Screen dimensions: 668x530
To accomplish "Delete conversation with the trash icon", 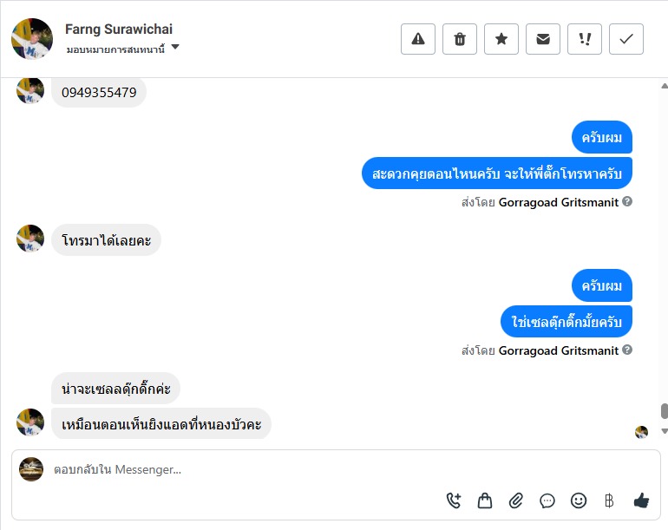I will point(460,39).
